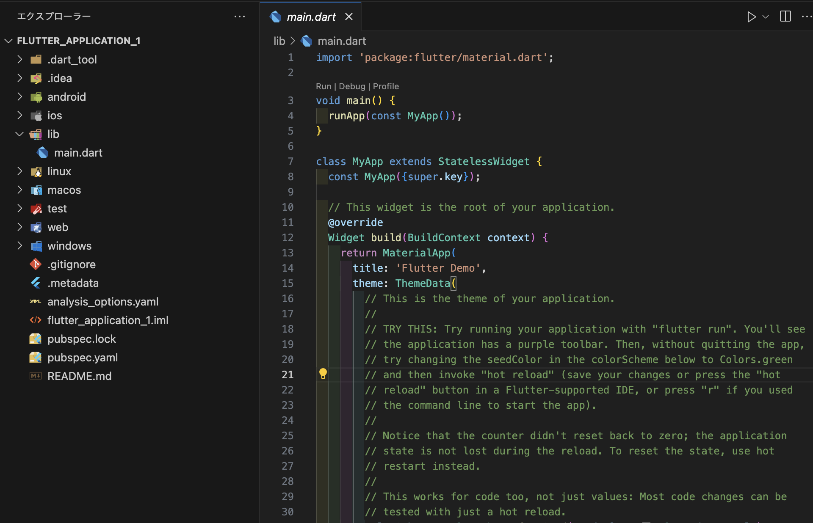Open the .gitignore file with git icon

[x=72, y=264]
